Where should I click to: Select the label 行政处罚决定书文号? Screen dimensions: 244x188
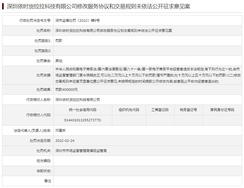tap(35, 20)
